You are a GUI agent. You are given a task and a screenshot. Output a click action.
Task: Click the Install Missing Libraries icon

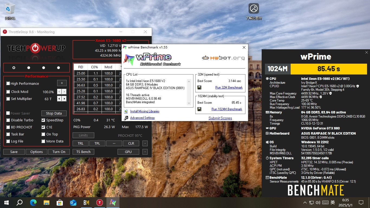[x=126, y=111]
